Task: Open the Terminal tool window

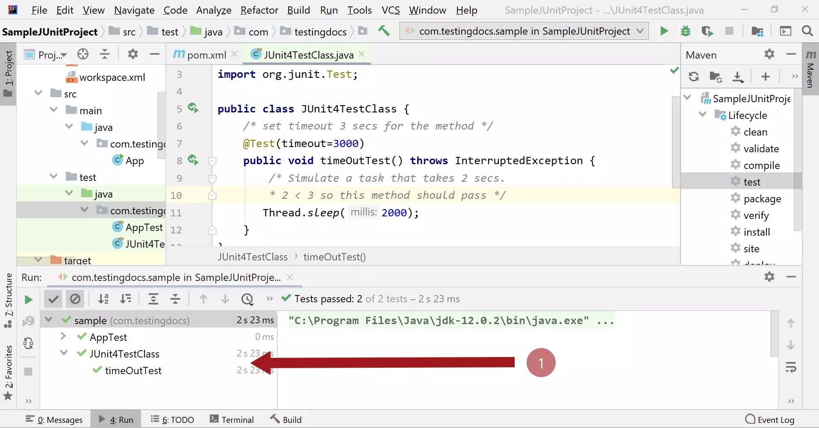Action: click(x=237, y=419)
